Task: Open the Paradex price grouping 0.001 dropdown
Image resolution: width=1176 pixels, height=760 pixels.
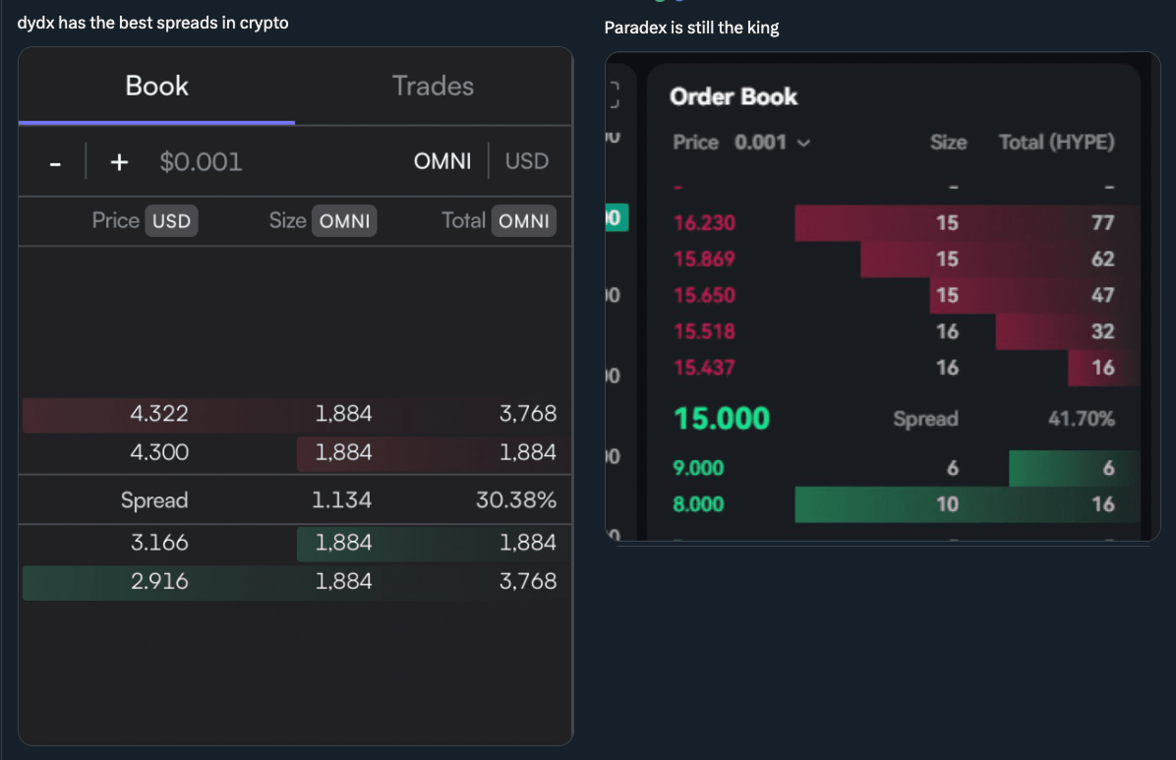Action: pos(772,143)
